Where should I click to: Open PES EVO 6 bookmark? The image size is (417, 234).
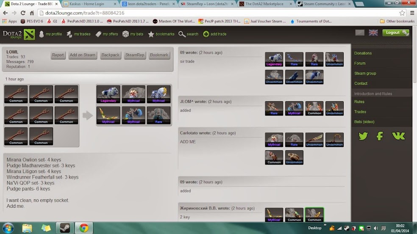coord(32,21)
